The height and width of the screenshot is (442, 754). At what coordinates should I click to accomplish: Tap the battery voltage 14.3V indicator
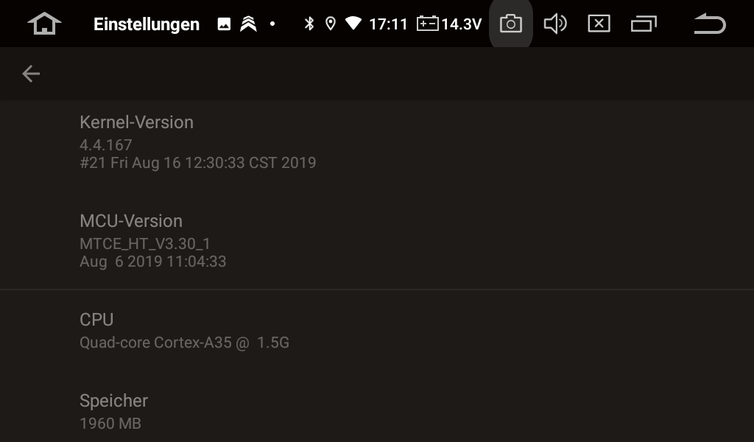click(x=449, y=24)
